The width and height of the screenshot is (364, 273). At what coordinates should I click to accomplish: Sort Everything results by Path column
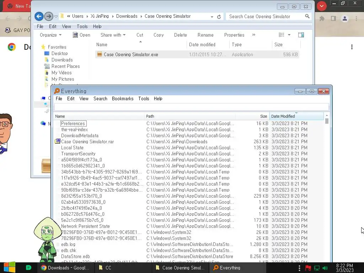pyautogui.click(x=190, y=116)
